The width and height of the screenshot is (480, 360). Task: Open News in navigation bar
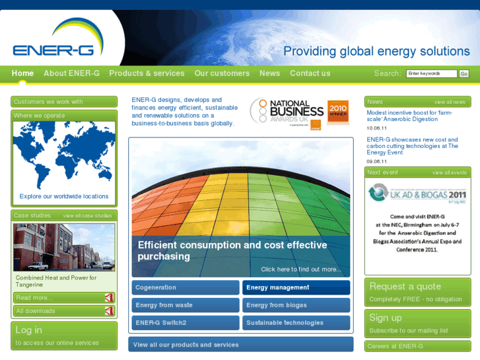(269, 73)
